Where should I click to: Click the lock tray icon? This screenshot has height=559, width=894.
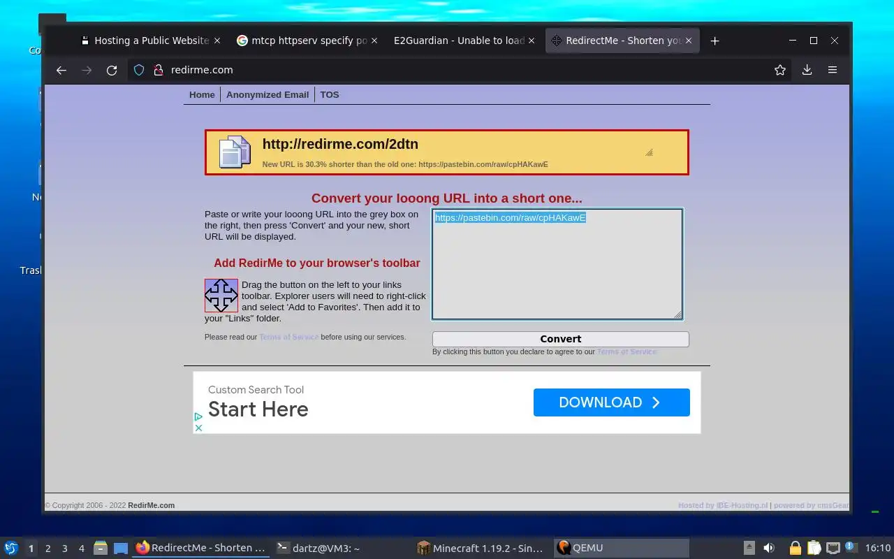pos(795,548)
